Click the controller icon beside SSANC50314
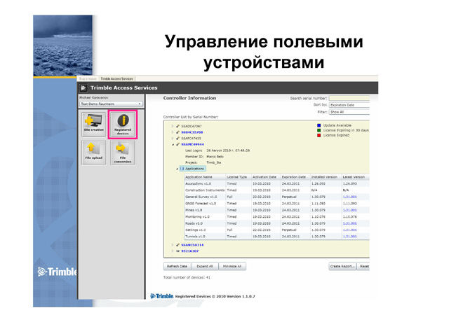456x322 pixels. pos(177,245)
